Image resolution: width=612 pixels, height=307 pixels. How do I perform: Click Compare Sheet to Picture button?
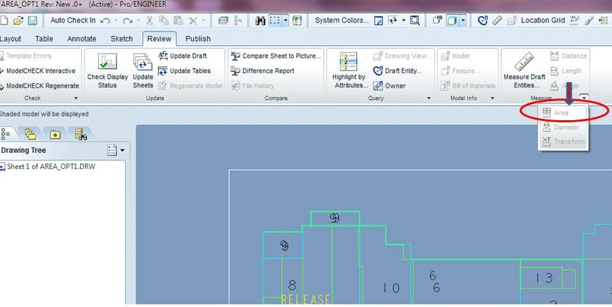(x=276, y=56)
